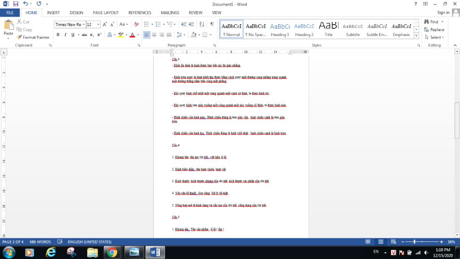The image size is (460, 259).
Task: Switch to the PAGE LAYOUT tab
Action: pyautogui.click(x=106, y=13)
